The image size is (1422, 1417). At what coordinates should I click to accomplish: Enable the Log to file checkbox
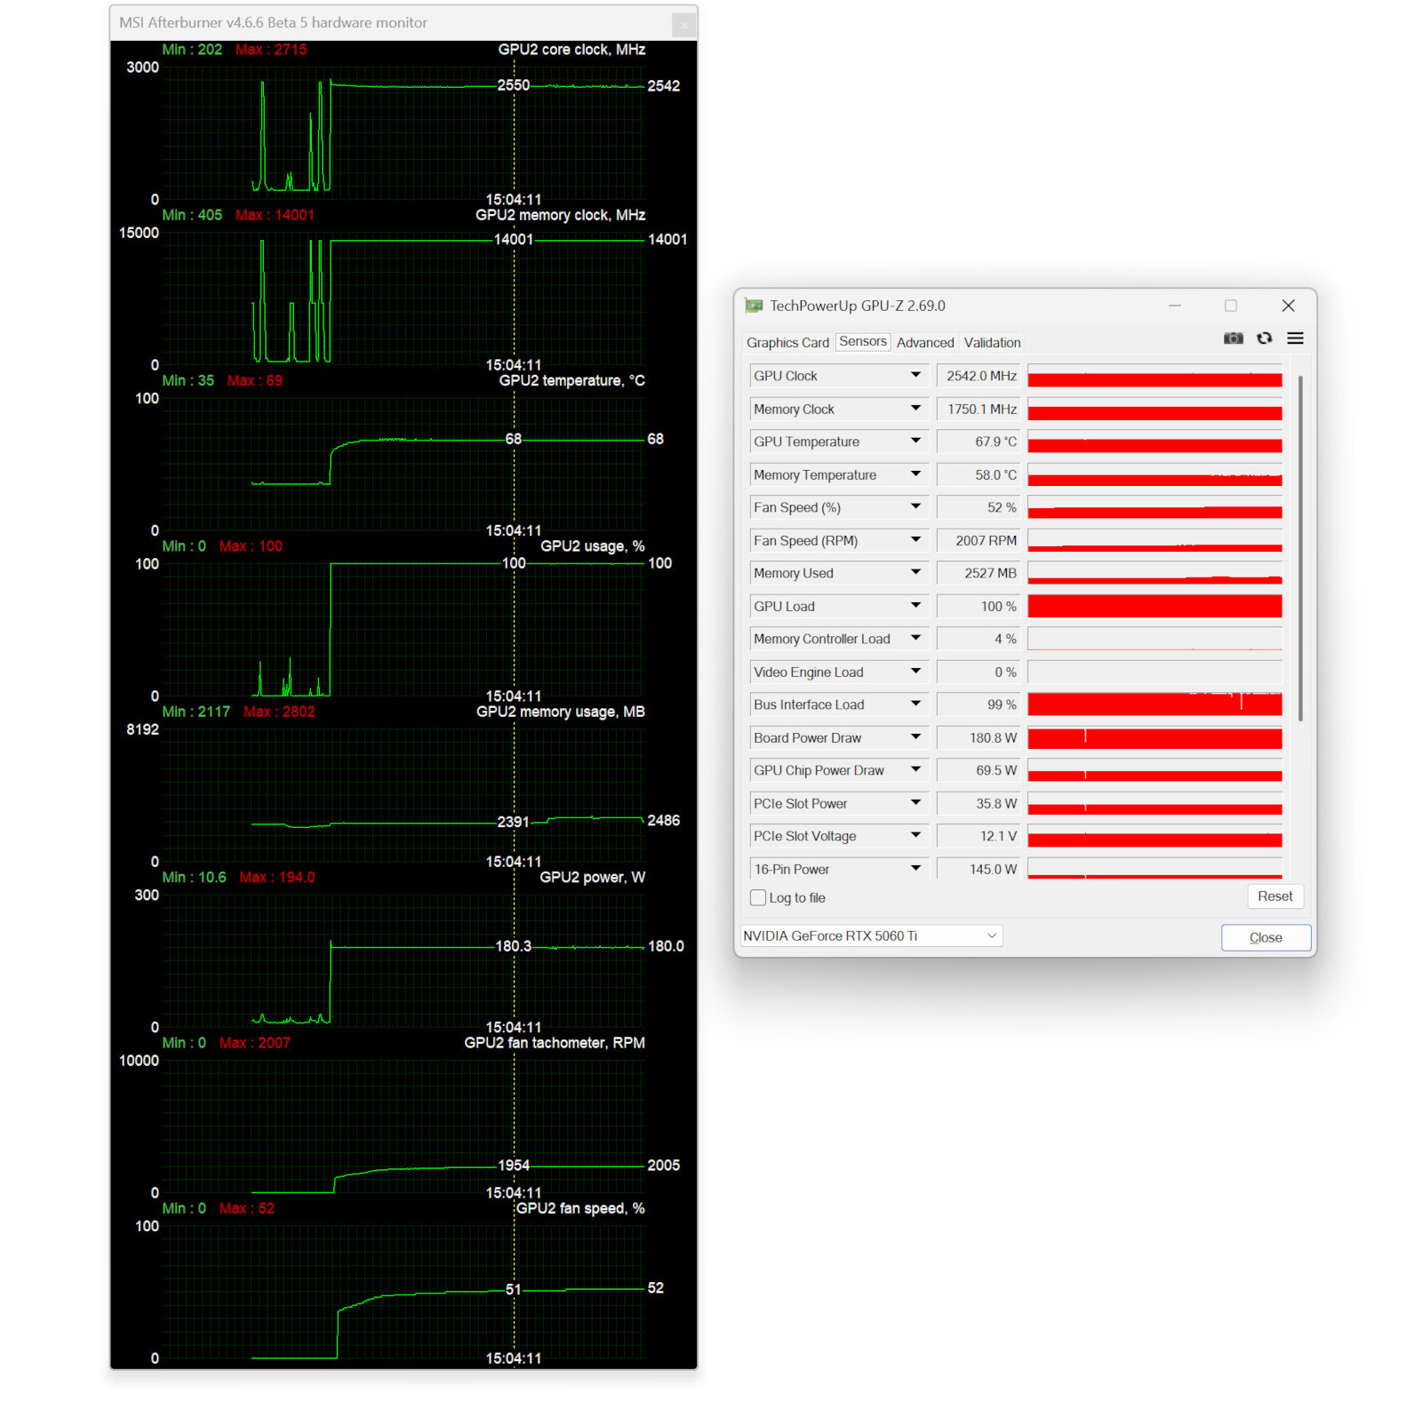tap(758, 898)
